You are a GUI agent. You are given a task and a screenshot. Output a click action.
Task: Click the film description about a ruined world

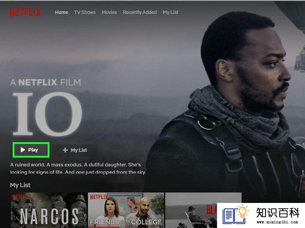point(78,168)
